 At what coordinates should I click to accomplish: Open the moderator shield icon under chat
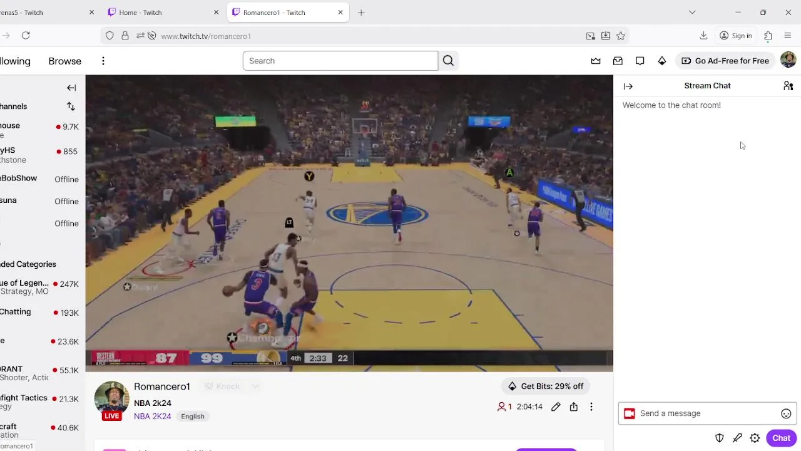[720, 438]
